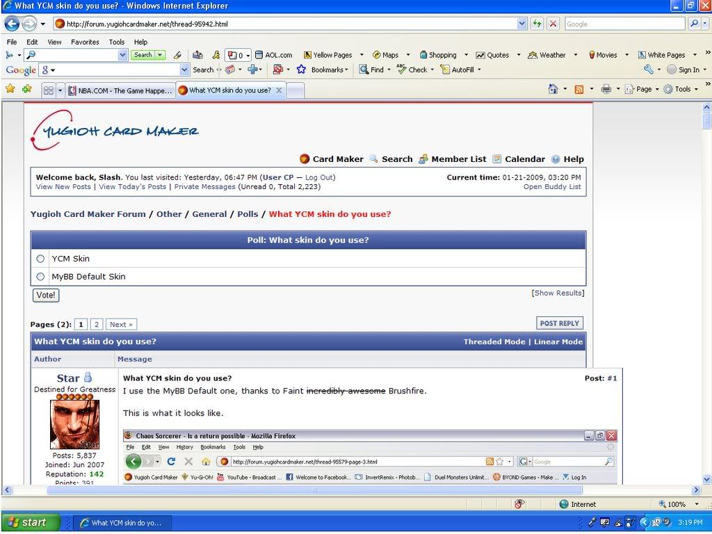712x534 pixels.
Task: Click the RSS feeds icon in command bar
Action: click(x=578, y=89)
